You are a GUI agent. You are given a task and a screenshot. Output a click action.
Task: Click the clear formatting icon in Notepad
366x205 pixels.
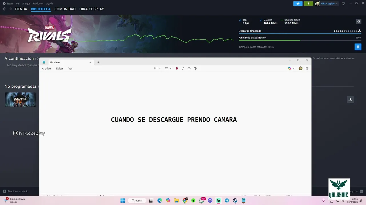[x=195, y=68]
